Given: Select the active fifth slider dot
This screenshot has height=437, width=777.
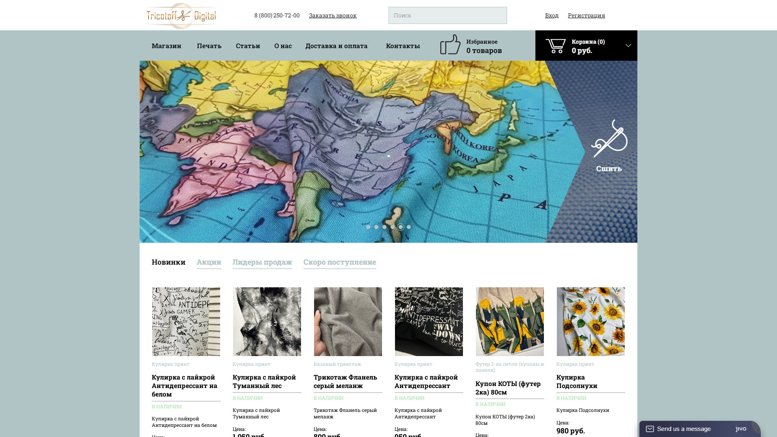Looking at the screenshot, I should click(401, 227).
